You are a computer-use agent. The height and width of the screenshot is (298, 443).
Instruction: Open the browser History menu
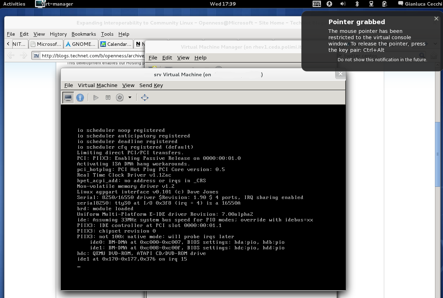coord(58,34)
